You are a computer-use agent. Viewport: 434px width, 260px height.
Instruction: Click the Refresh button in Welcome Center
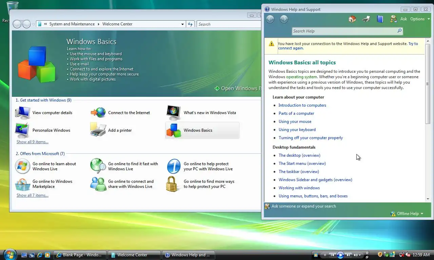190,24
